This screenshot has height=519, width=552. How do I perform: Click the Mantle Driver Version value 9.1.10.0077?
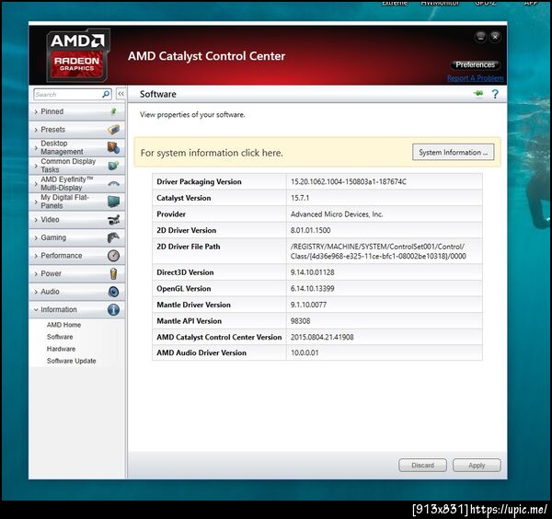tap(308, 305)
